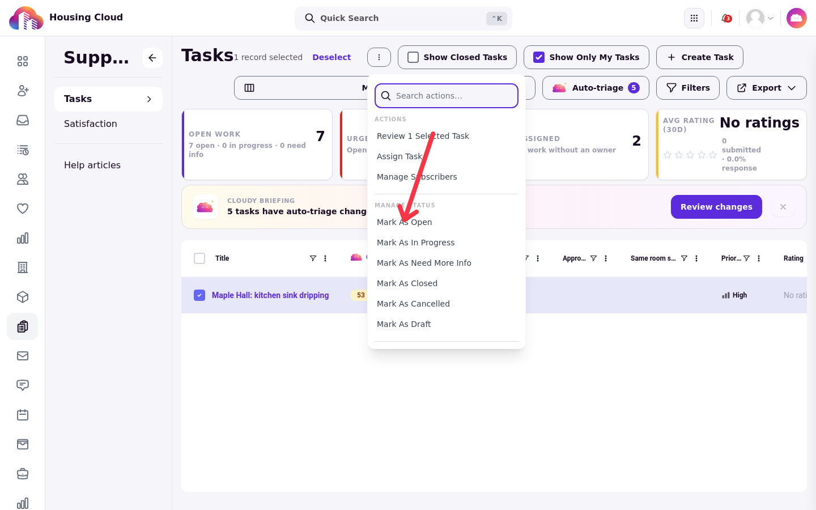Image resolution: width=816 pixels, height=510 pixels.
Task: Open the Priority column options menu
Action: pos(759,258)
